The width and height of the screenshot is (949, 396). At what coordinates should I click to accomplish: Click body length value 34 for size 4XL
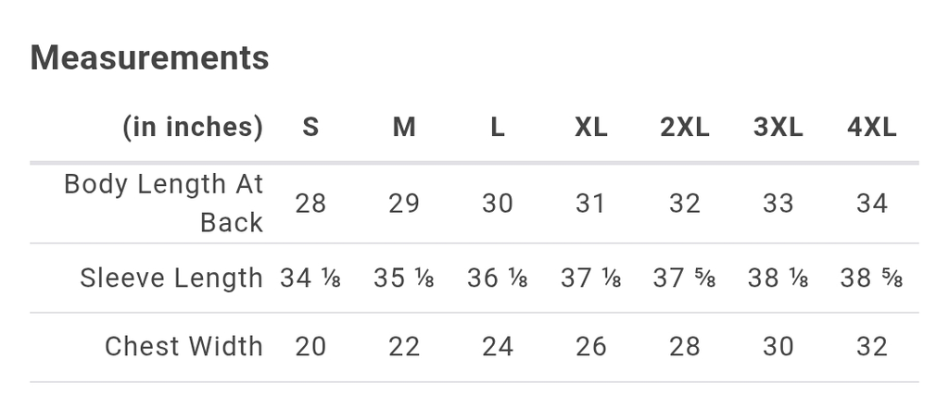point(872,204)
